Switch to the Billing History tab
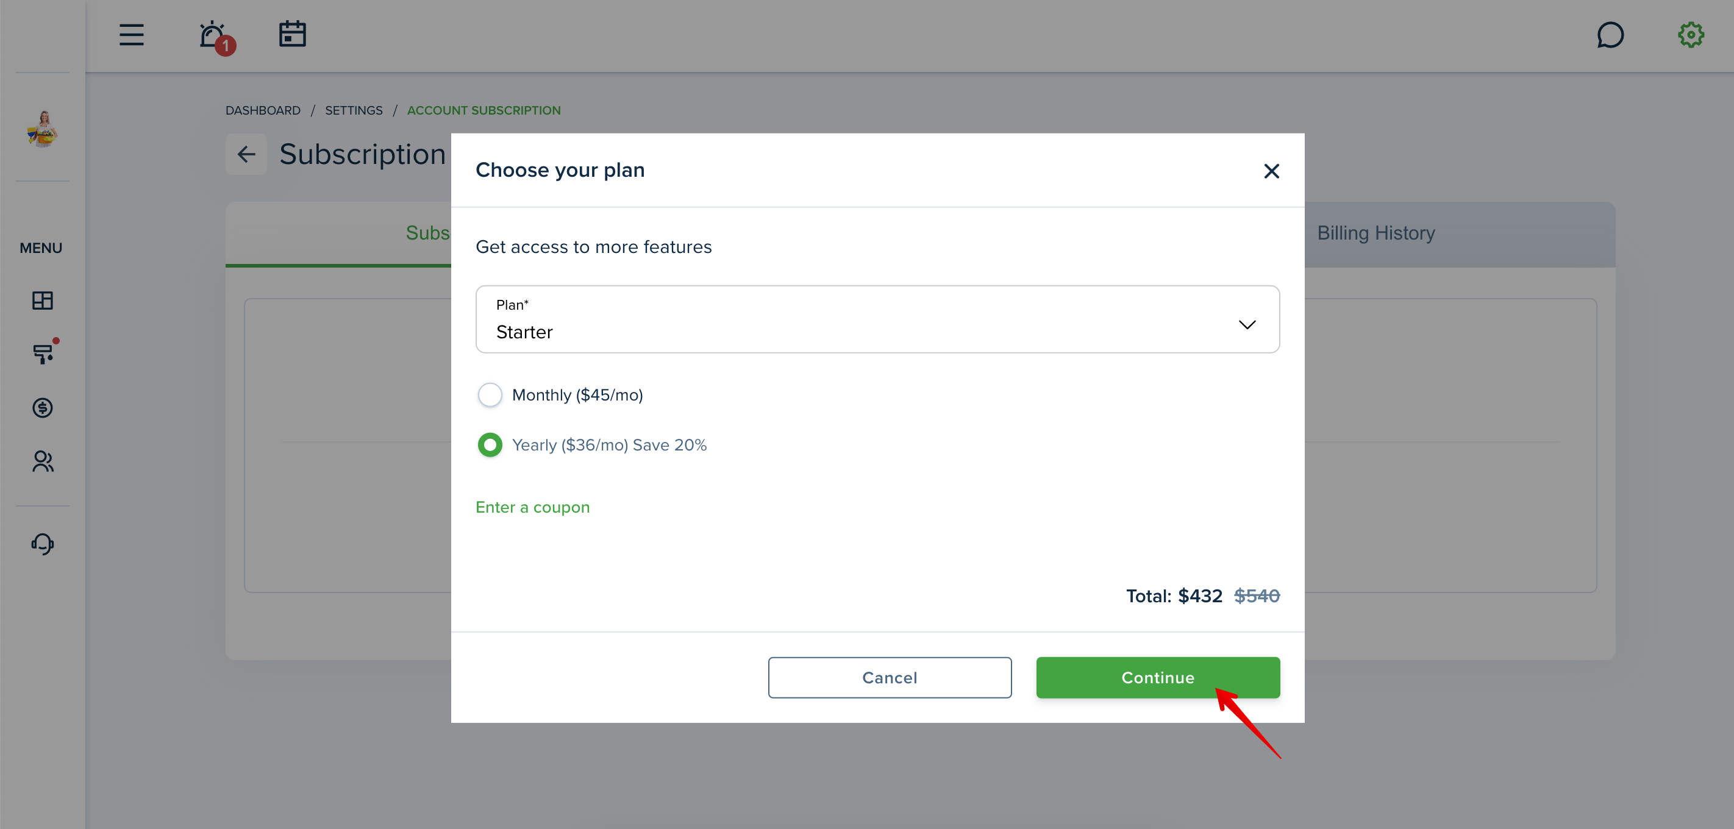The width and height of the screenshot is (1734, 829). [x=1376, y=233]
